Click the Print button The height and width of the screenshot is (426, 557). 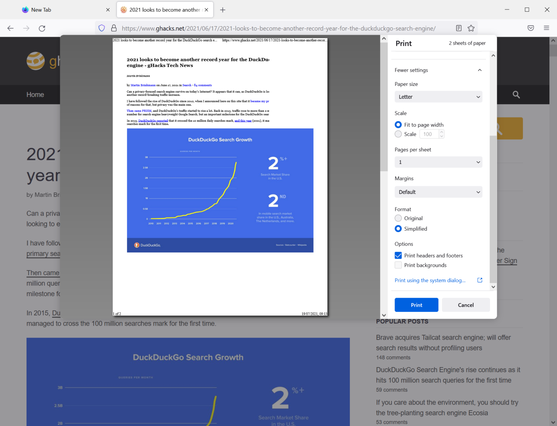[416, 305]
